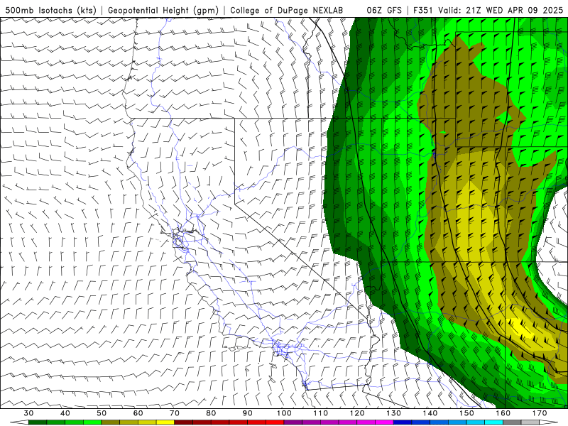Click the olive swatch starting at 50
This screenshot has width=568, height=426.
pyautogui.click(x=111, y=422)
